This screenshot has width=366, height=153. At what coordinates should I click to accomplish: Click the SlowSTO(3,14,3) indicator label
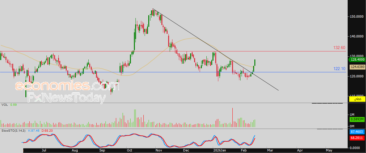(x=13, y=130)
